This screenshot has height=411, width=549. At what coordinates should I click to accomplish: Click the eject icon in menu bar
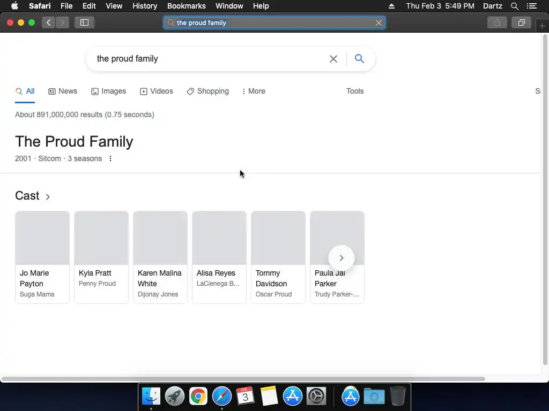click(x=391, y=6)
